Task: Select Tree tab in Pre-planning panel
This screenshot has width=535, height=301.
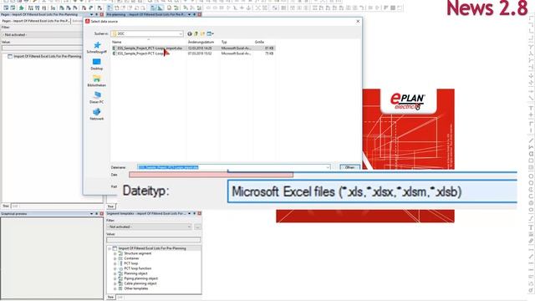Action: [x=110, y=207]
